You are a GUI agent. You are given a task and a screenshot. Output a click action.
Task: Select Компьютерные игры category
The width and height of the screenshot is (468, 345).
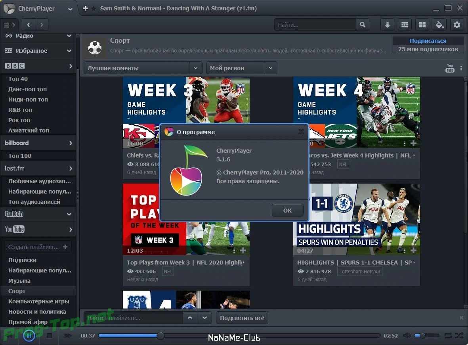(38, 301)
